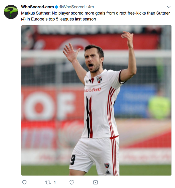Click the text line mentioning Europe's top 5 leagues
Screen dimensions: 175x188
point(58,19)
